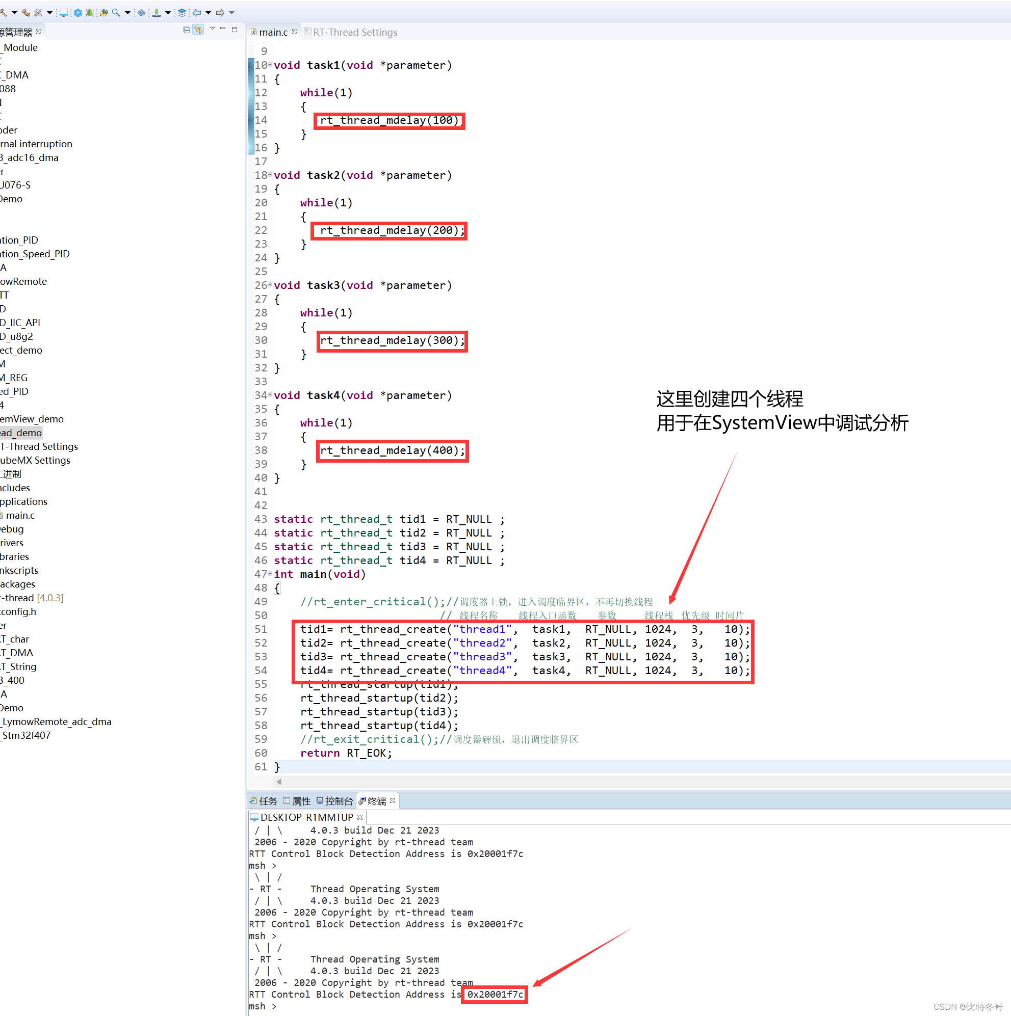
Task: Toggle link with editor in explorer
Action: [198, 30]
